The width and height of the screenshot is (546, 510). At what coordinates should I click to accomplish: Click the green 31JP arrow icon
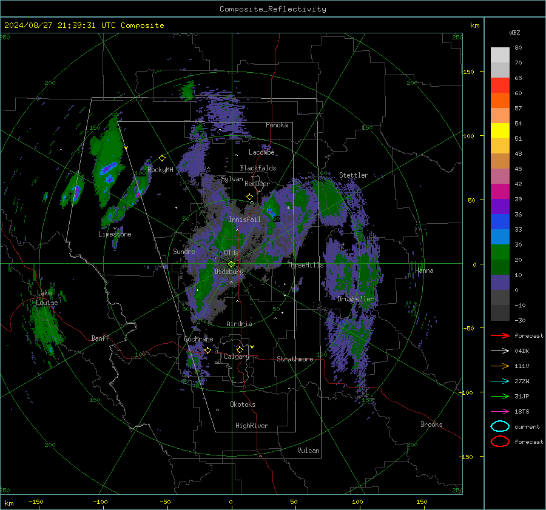[x=500, y=396]
